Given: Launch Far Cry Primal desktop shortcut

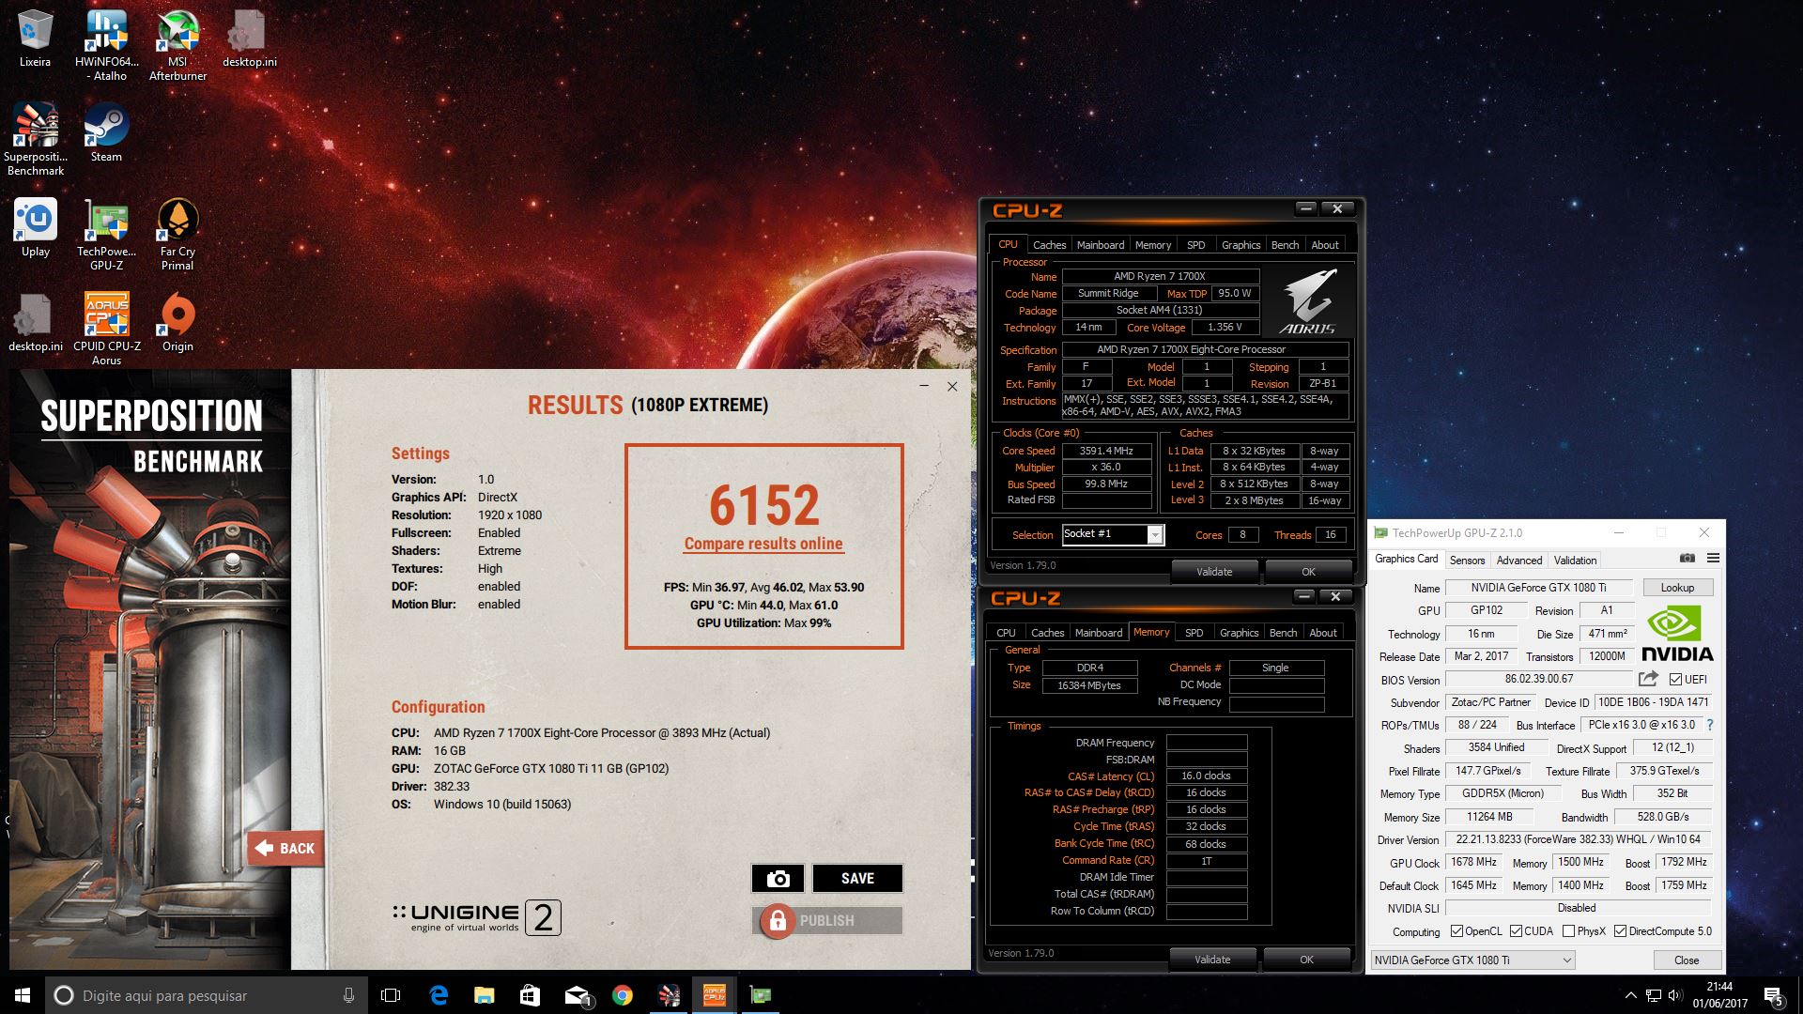Looking at the screenshot, I should coord(177,234).
